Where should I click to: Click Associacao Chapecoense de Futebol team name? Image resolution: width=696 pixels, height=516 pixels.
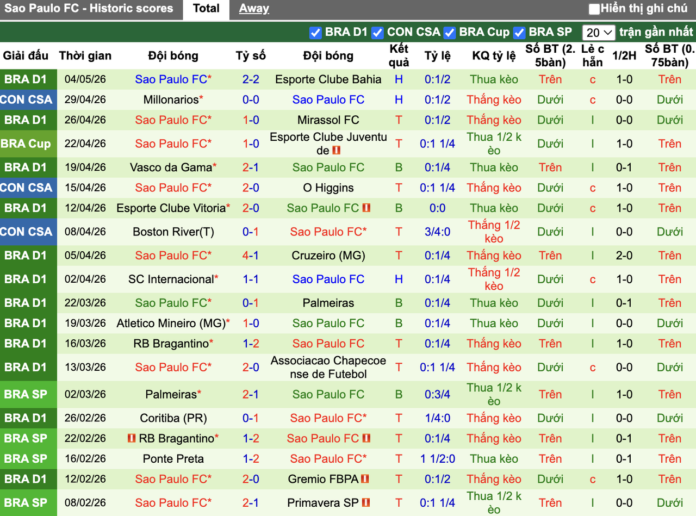pos(328,368)
